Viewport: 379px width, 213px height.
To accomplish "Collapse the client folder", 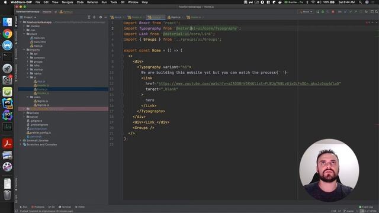I will click(x=24, y=34).
